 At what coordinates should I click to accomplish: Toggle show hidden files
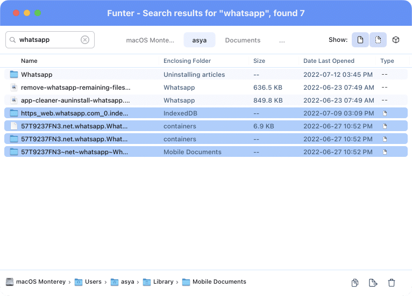(378, 40)
